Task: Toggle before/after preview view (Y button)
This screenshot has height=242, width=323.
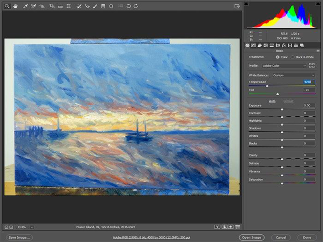Action: (218, 227)
